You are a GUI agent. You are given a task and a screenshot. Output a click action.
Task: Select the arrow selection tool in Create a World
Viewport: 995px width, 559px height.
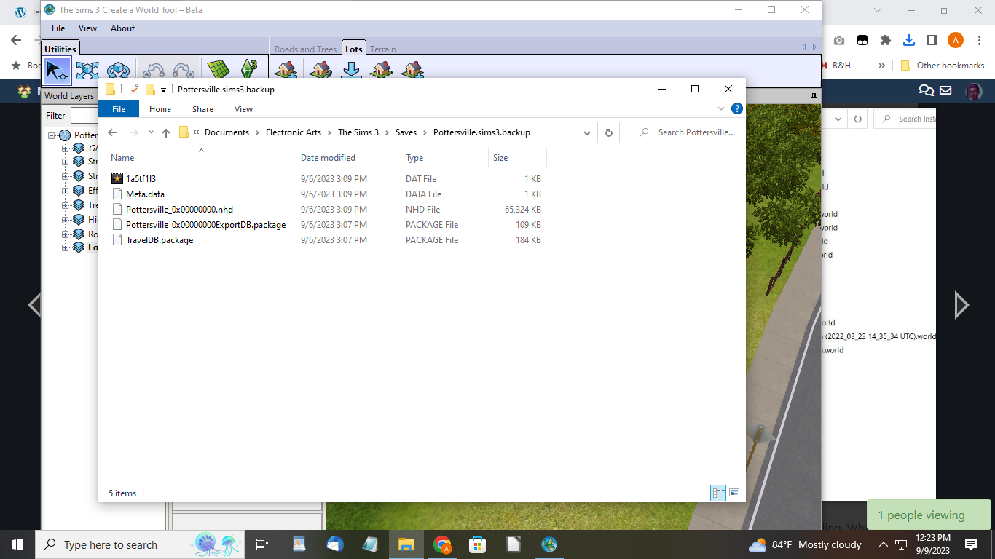pyautogui.click(x=57, y=70)
